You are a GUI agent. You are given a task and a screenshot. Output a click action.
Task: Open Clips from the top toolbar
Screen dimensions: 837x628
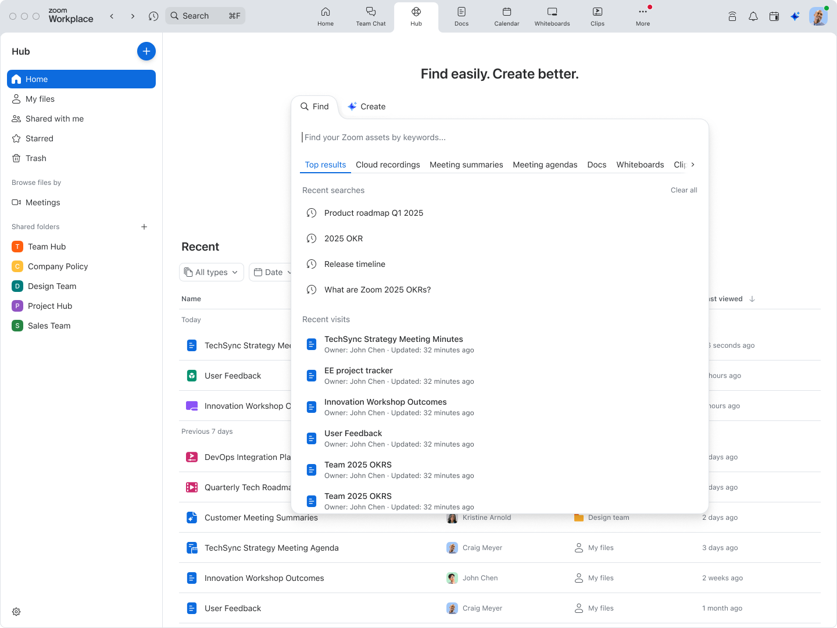pos(597,16)
